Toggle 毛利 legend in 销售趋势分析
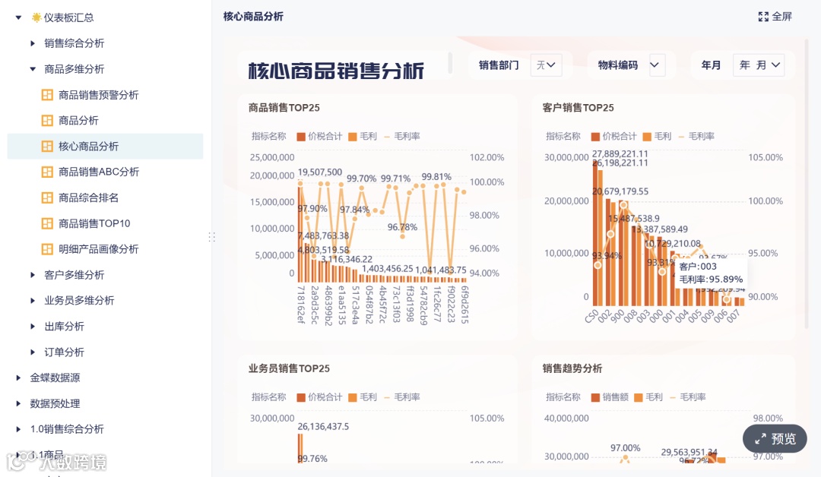 point(648,397)
